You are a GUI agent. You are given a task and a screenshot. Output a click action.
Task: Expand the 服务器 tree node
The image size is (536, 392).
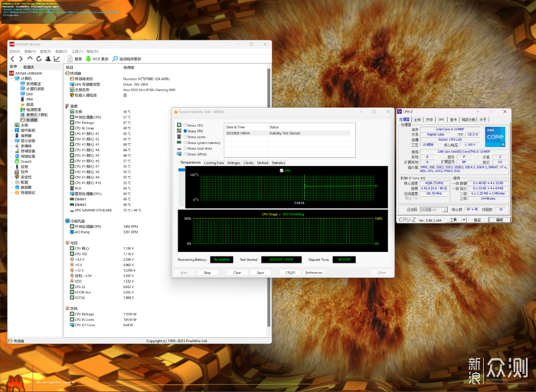click(11, 136)
